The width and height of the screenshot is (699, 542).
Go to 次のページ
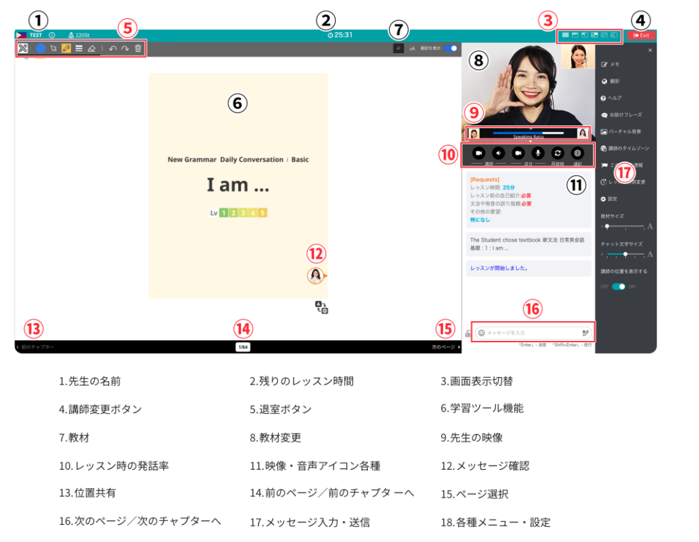pyautogui.click(x=445, y=347)
